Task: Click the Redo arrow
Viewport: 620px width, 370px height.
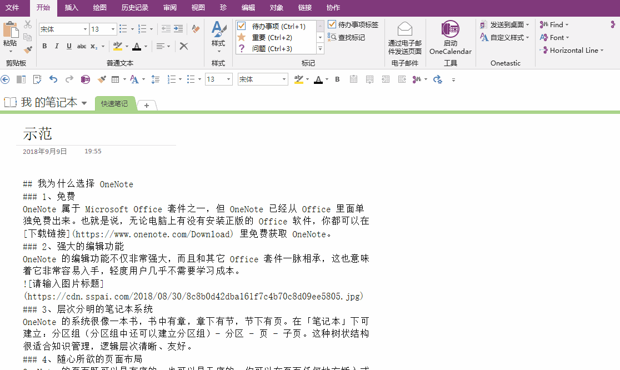Action: coord(69,79)
